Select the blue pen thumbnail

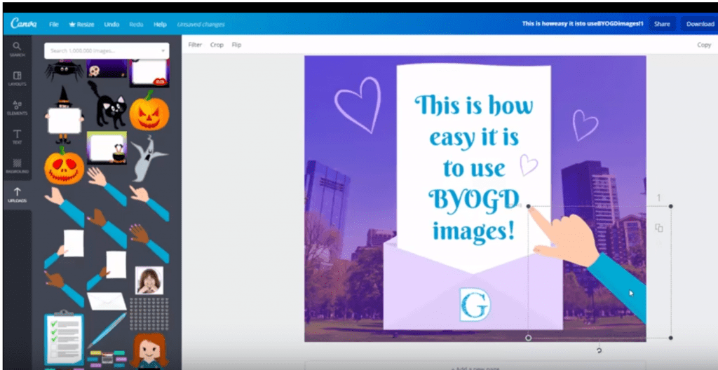[107, 331]
